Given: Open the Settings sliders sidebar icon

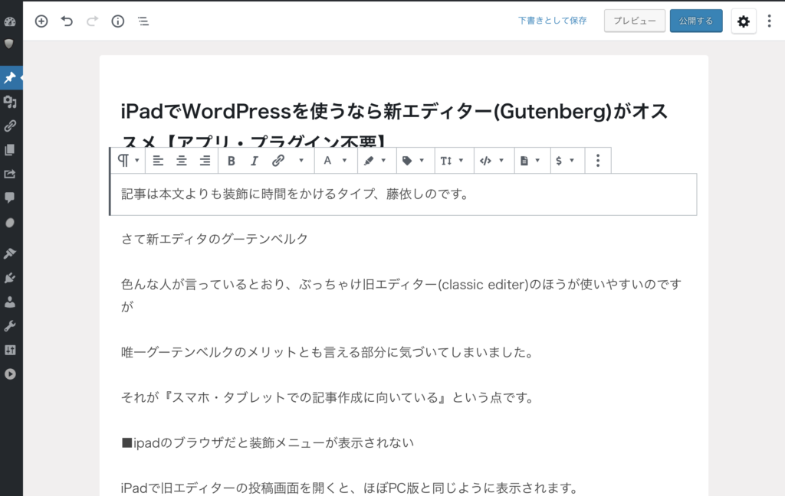Looking at the screenshot, I should pos(10,350).
